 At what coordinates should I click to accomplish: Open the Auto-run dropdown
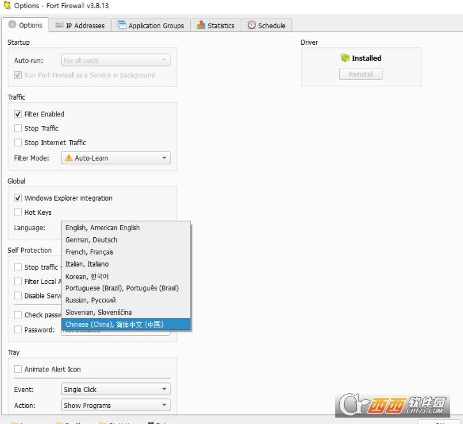[116, 60]
